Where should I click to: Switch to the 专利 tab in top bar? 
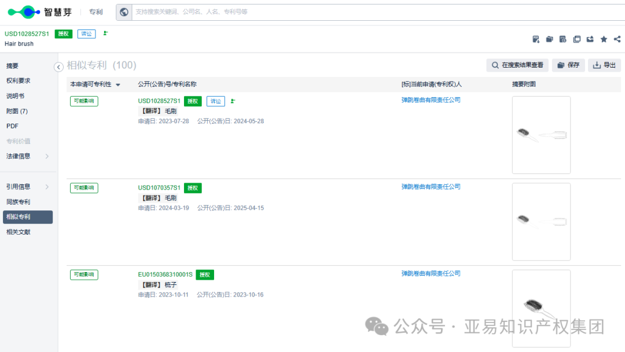pyautogui.click(x=95, y=12)
